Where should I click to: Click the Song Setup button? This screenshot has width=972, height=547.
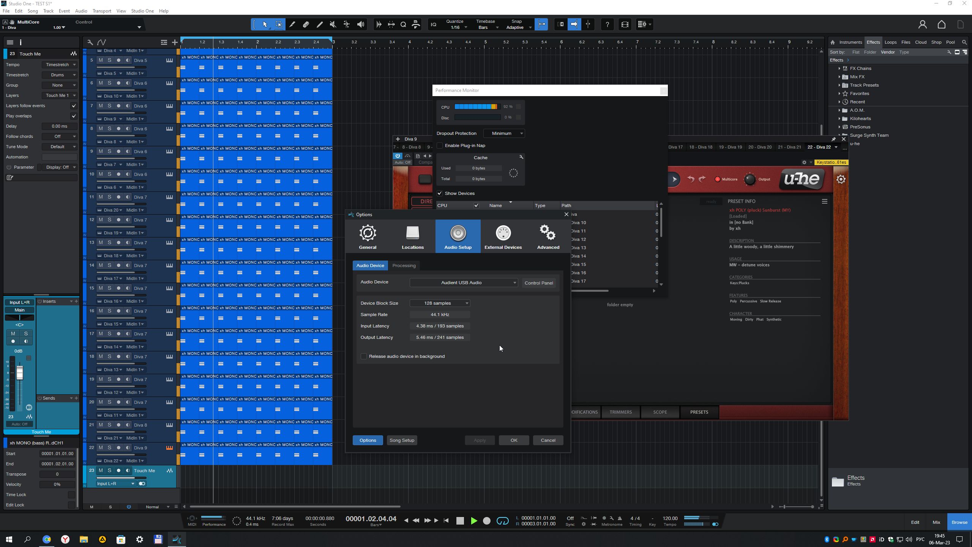click(402, 440)
